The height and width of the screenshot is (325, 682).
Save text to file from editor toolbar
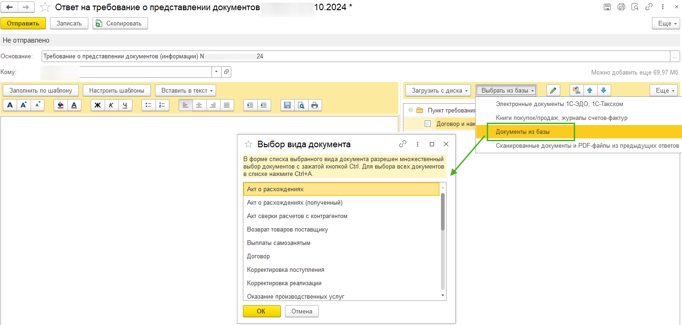tap(287, 105)
